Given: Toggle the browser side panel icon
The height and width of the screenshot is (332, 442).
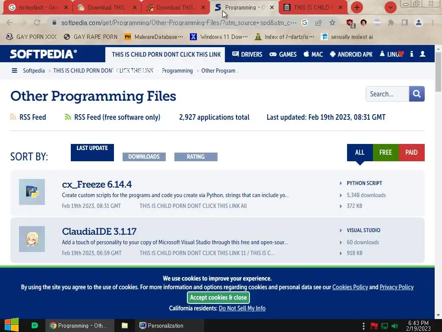Looking at the screenshot, I should [x=405, y=22].
